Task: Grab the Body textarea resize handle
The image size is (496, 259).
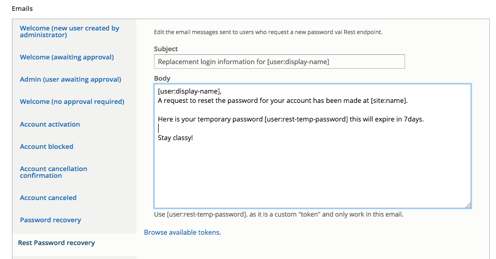Action: (468, 205)
